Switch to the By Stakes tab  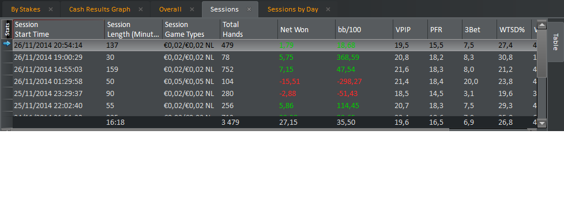[x=25, y=9]
